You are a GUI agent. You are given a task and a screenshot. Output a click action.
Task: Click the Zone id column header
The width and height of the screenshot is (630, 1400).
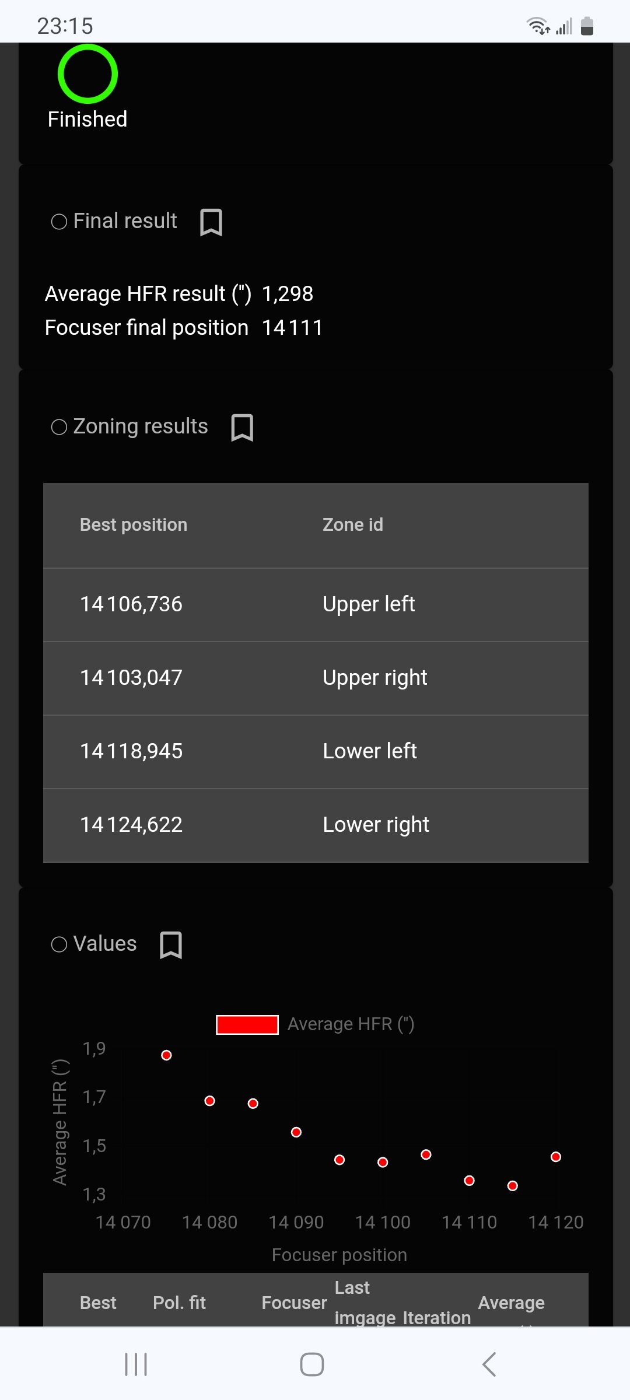pyautogui.click(x=353, y=525)
